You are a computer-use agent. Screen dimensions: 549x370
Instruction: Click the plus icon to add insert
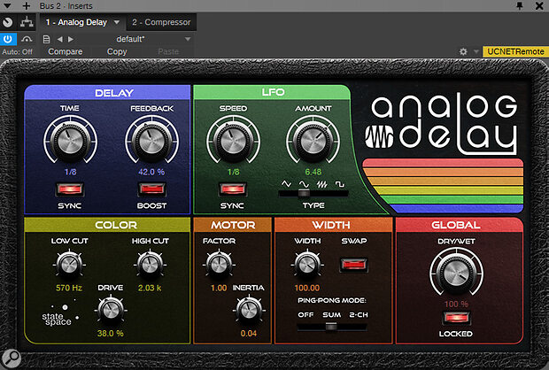pyautogui.click(x=27, y=5)
